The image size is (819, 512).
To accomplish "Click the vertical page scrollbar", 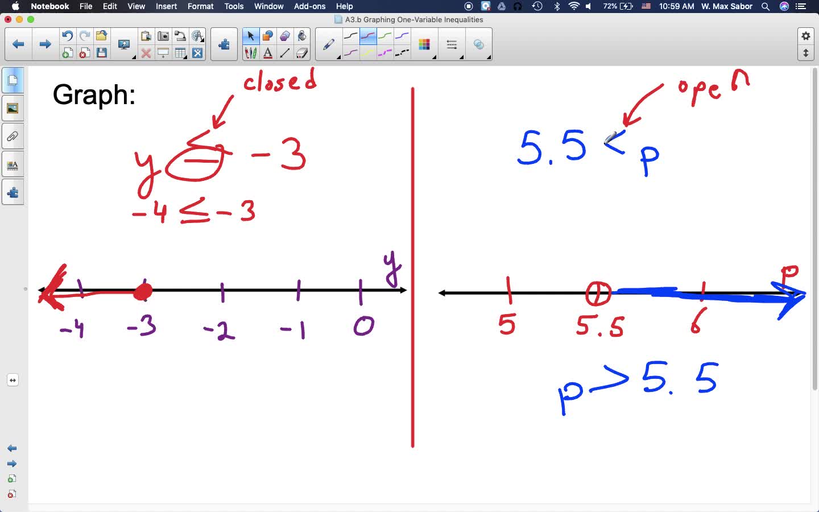I will pyautogui.click(x=814, y=229).
